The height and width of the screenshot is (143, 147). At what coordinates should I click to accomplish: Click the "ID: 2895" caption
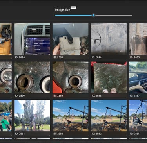click(58, 57)
